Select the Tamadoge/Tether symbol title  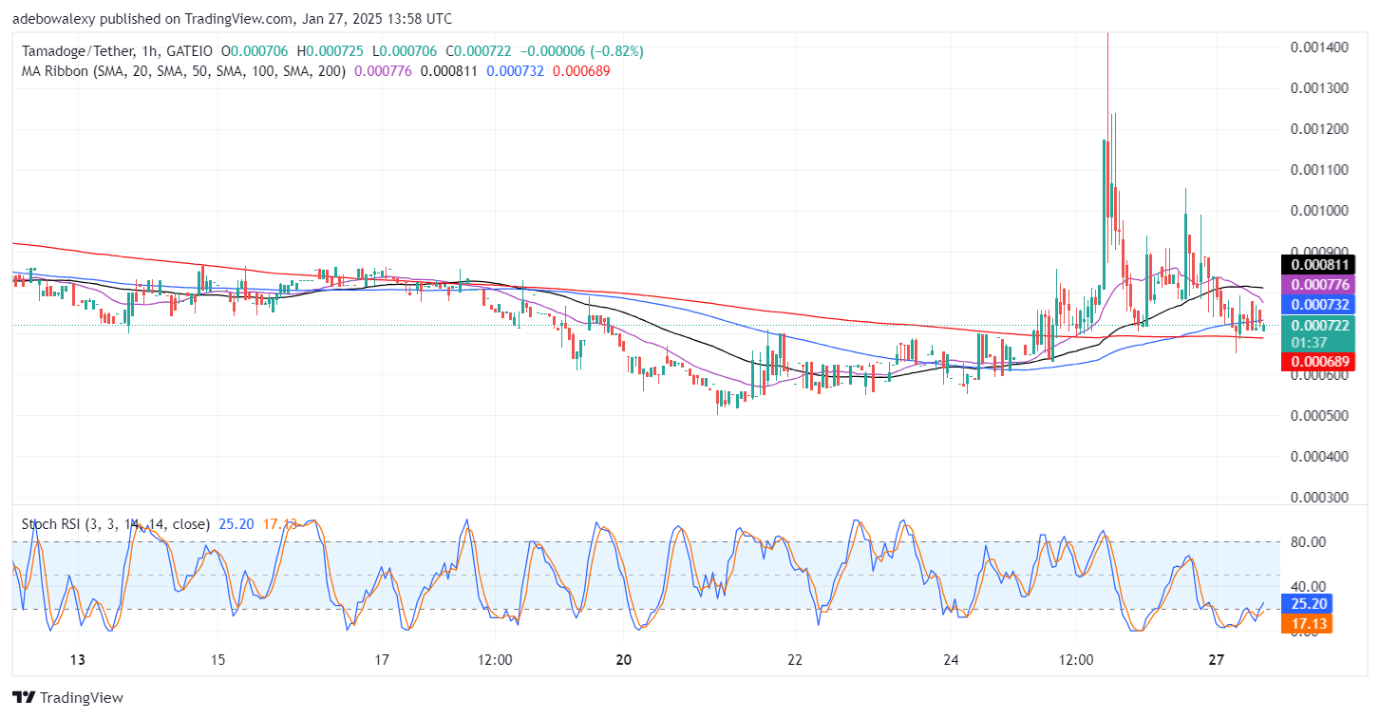(x=77, y=51)
